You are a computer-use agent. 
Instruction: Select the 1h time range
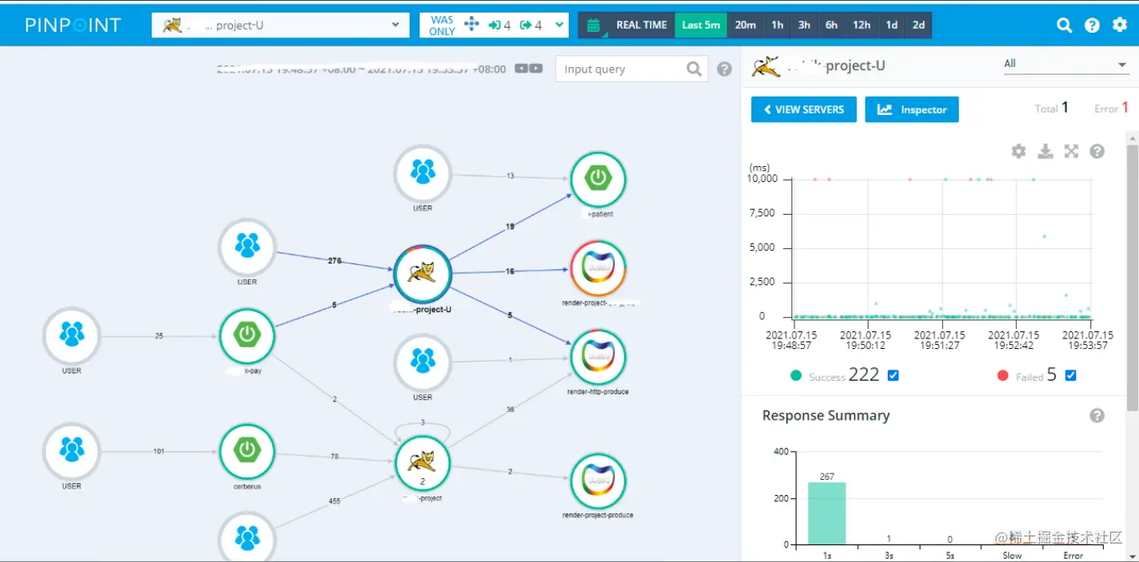tap(777, 25)
